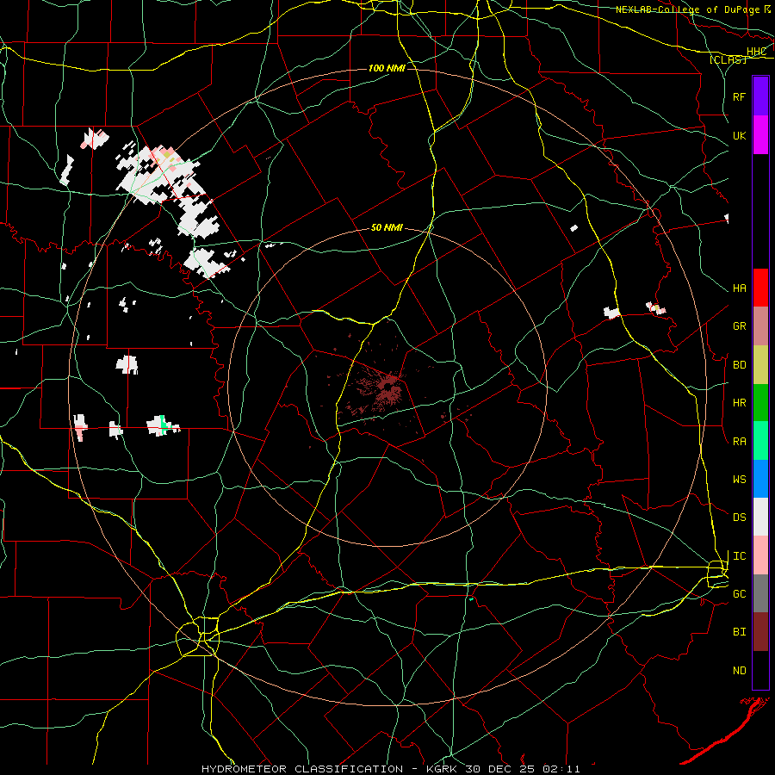Click the "GR" legend label

point(739,326)
